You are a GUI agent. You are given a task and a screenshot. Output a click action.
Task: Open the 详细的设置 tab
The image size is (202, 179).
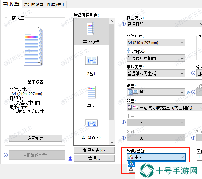coord(33,5)
